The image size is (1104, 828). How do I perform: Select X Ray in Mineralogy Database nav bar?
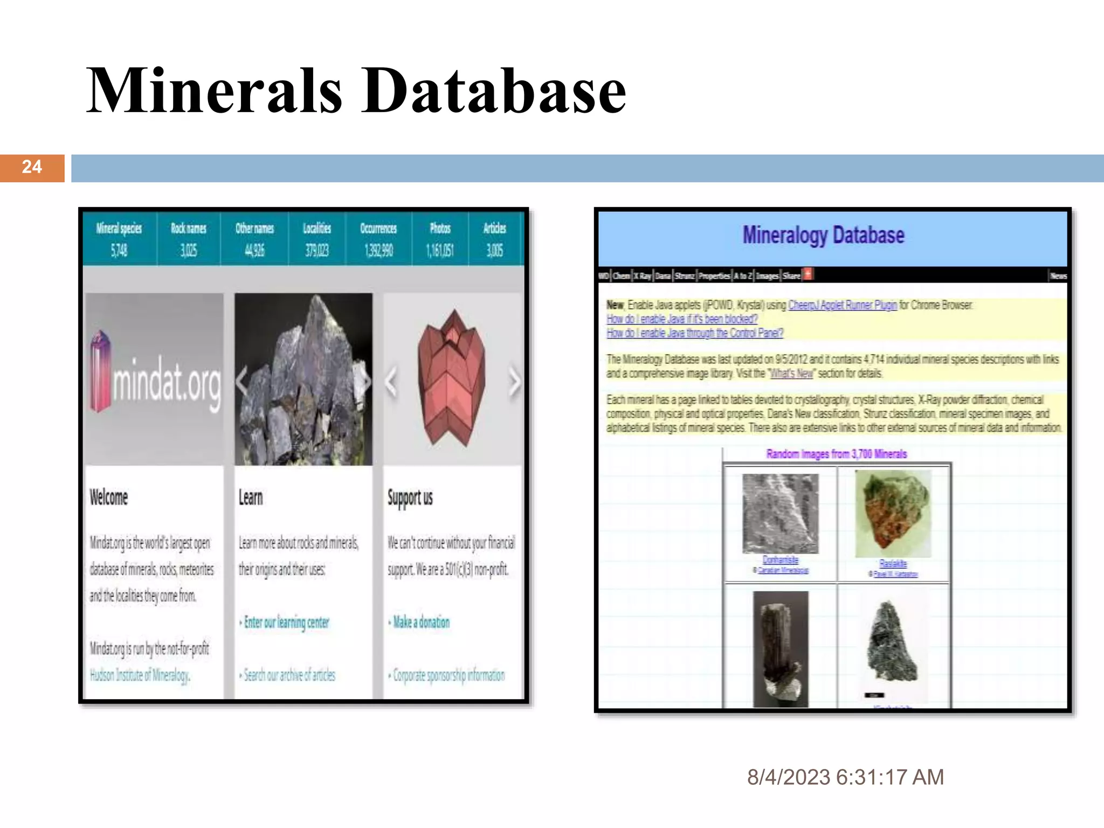642,275
